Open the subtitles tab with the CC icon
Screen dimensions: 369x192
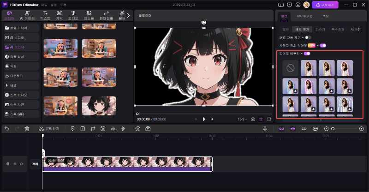point(59,15)
